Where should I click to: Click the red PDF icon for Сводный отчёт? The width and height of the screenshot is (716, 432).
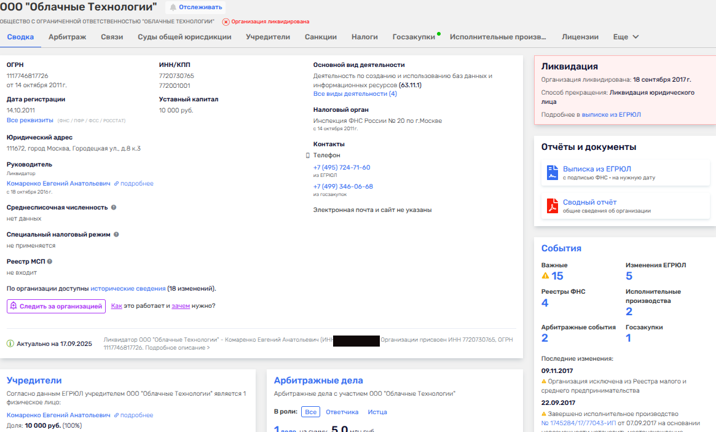click(x=552, y=206)
